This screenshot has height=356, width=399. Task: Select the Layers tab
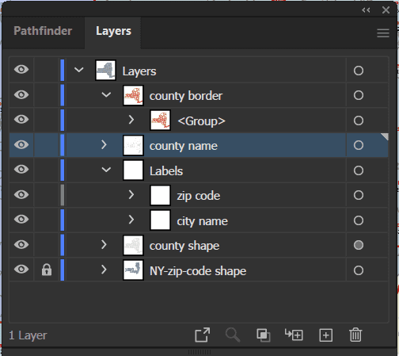[113, 31]
